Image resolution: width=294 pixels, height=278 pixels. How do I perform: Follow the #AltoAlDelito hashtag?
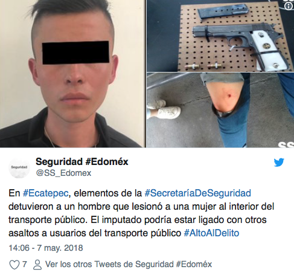pyautogui.click(x=211, y=233)
